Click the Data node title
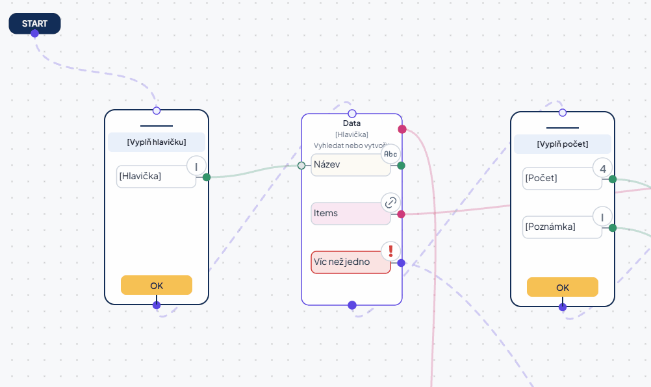Image resolution: width=651 pixels, height=387 pixels. click(x=351, y=123)
